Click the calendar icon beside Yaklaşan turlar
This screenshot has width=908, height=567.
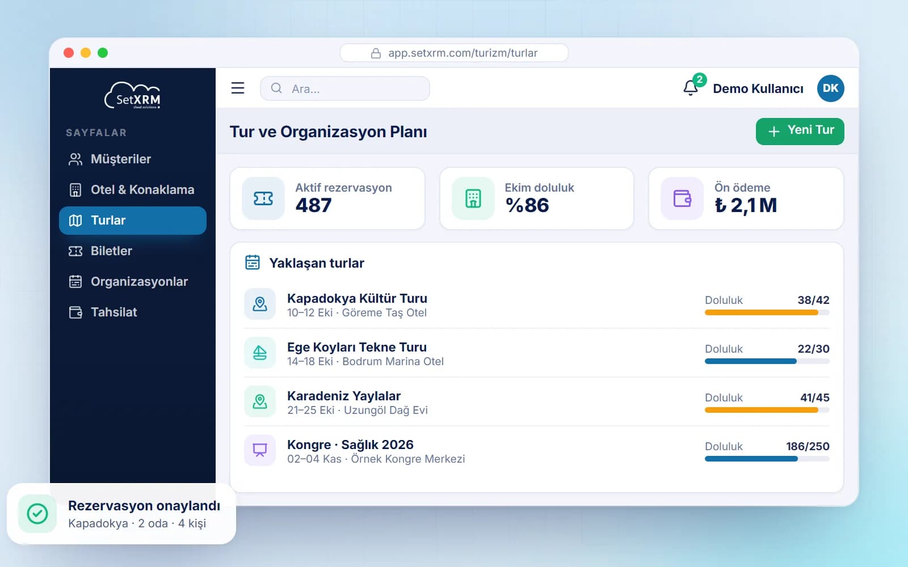[x=253, y=263]
